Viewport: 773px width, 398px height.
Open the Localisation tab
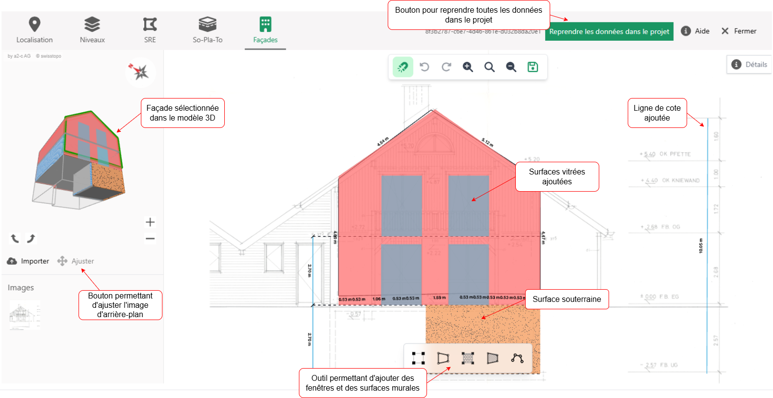pos(34,30)
